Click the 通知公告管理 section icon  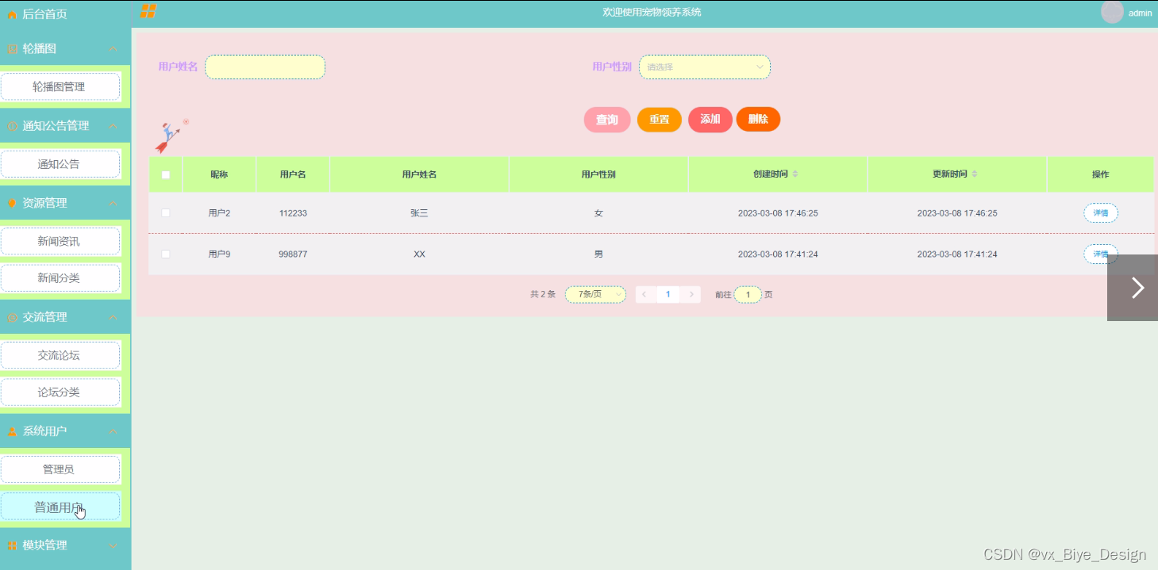12,126
